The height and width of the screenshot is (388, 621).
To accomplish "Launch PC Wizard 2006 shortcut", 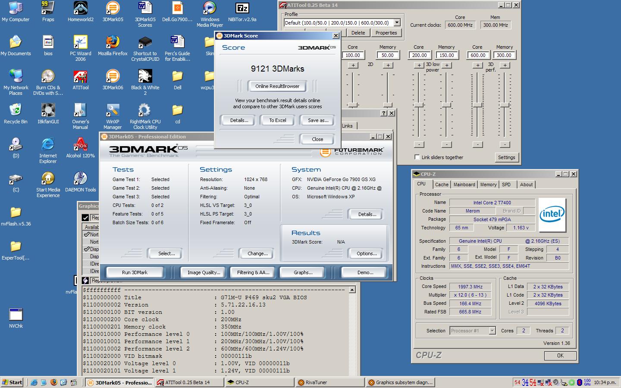I will point(80,48).
